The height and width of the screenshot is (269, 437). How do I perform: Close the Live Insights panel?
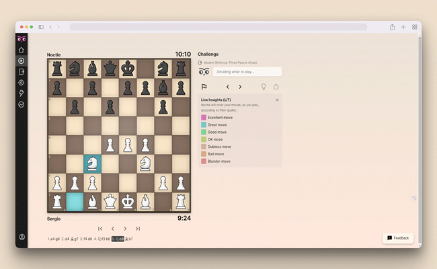click(x=277, y=100)
